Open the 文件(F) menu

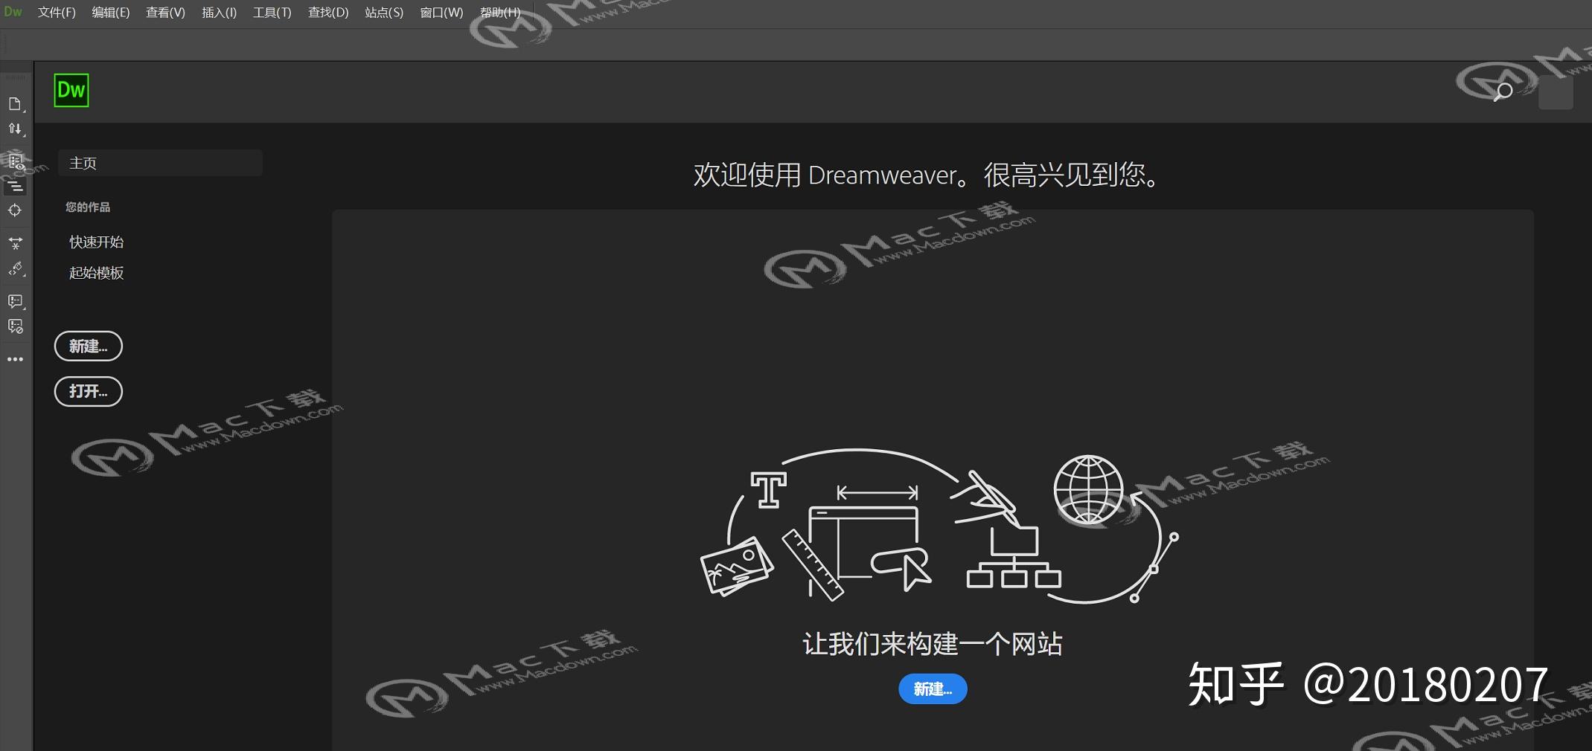57,13
